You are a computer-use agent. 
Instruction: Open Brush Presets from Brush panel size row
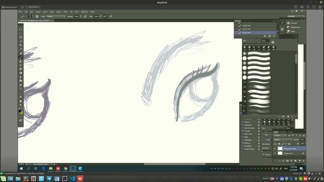coord(273,42)
